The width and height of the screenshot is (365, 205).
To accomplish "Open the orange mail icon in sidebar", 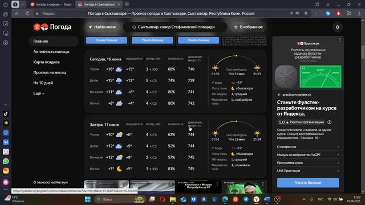I will click(x=6, y=171).
